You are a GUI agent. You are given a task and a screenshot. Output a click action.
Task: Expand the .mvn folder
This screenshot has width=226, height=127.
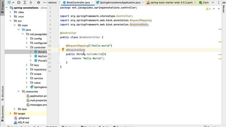10,17
